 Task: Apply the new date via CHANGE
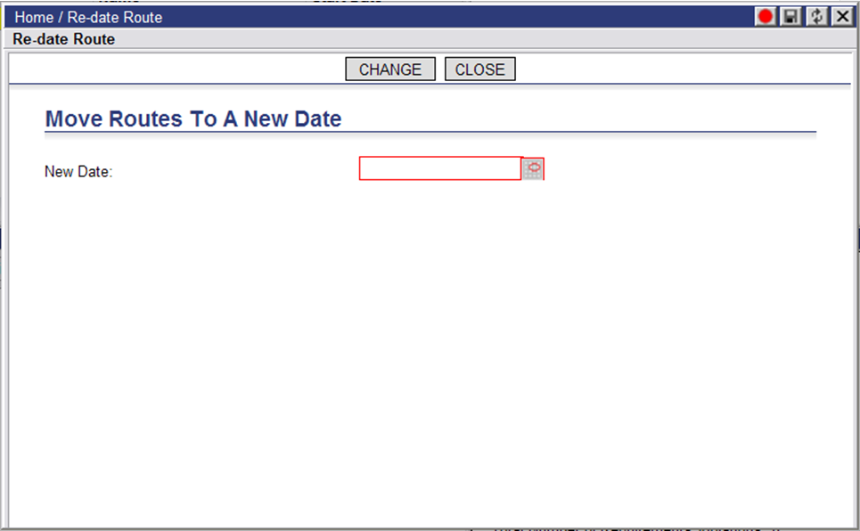click(390, 69)
